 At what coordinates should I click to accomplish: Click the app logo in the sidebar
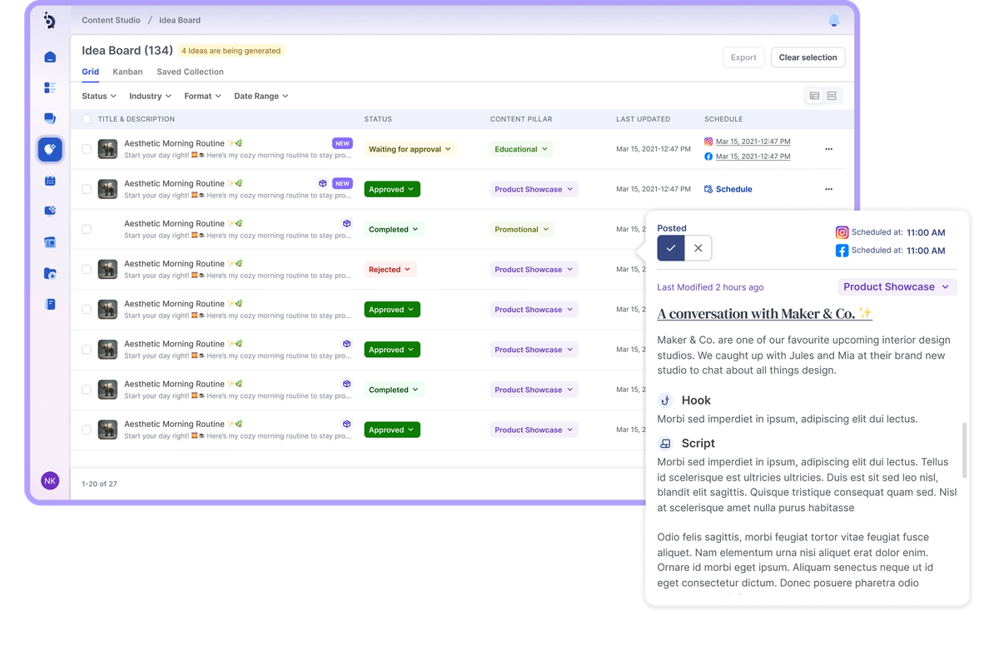tap(50, 20)
